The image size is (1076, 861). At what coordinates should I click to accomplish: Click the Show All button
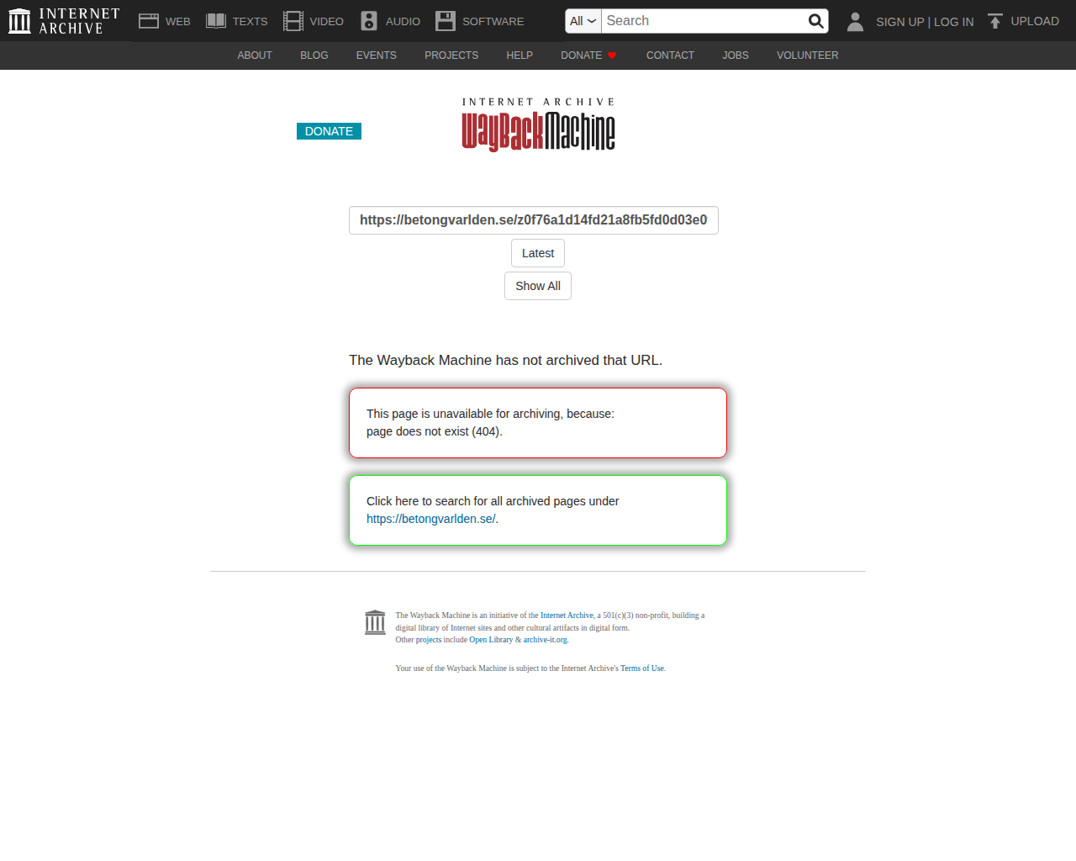point(538,286)
